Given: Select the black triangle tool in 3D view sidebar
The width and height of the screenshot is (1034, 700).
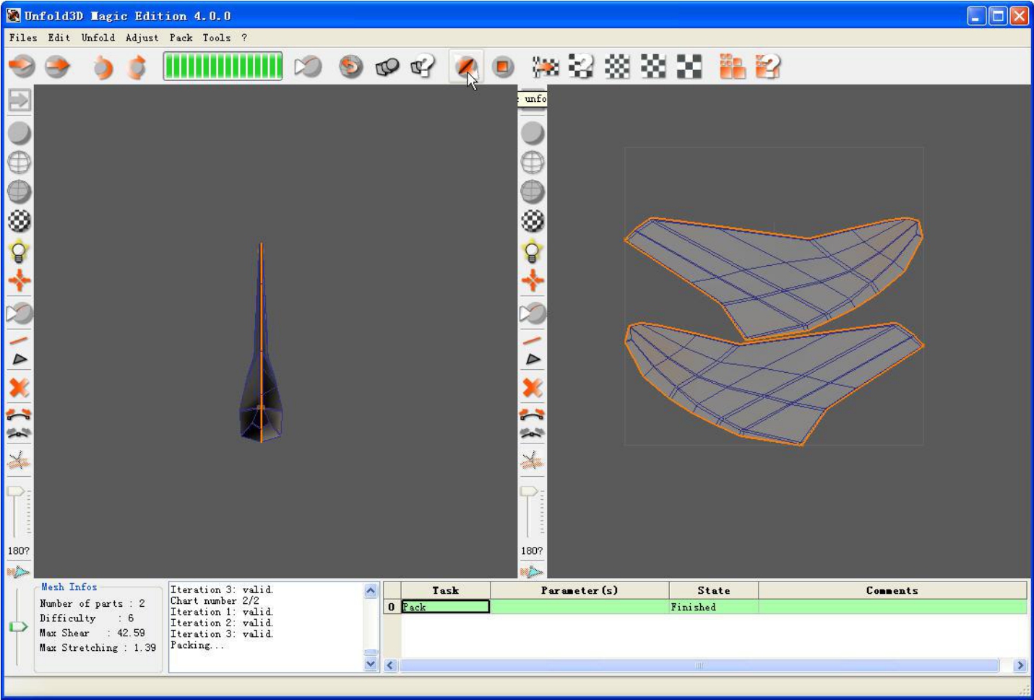Looking at the screenshot, I should click(x=20, y=359).
